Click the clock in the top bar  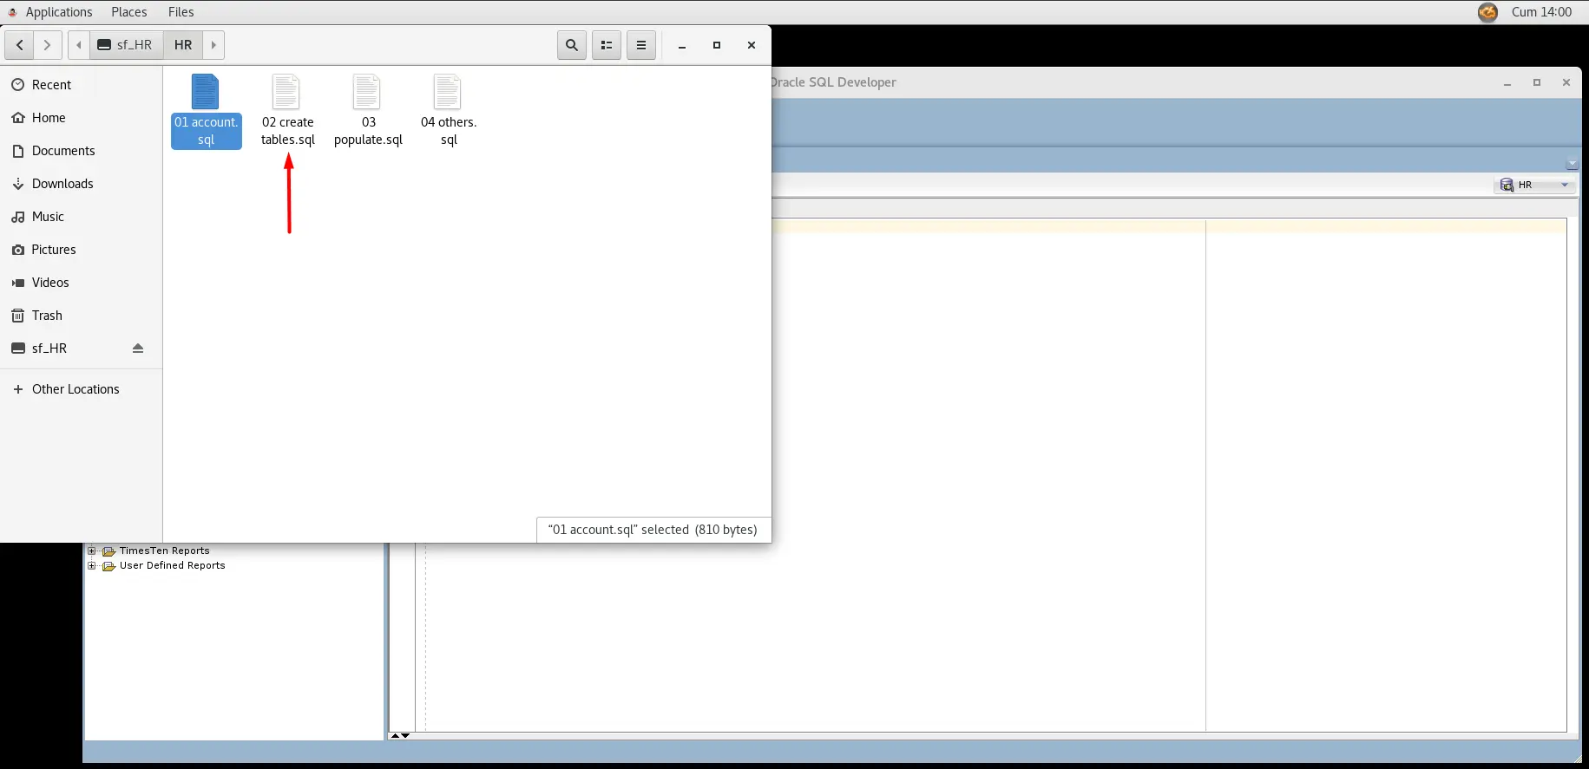click(1541, 12)
